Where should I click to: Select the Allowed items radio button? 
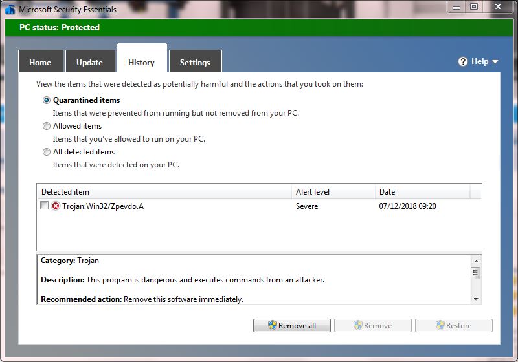tap(47, 126)
